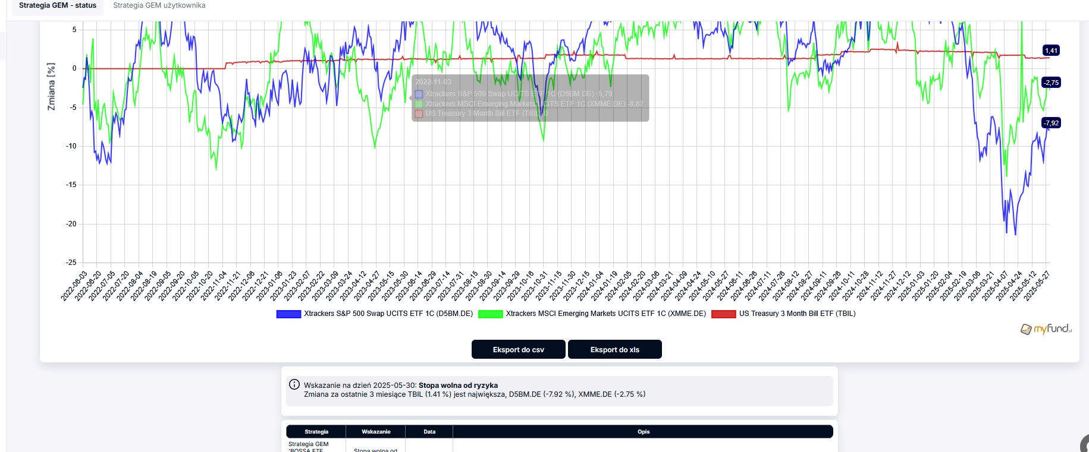Toggle blue D5BM.DE legend swatch
Image resolution: width=1089 pixels, height=452 pixels.
288,314
